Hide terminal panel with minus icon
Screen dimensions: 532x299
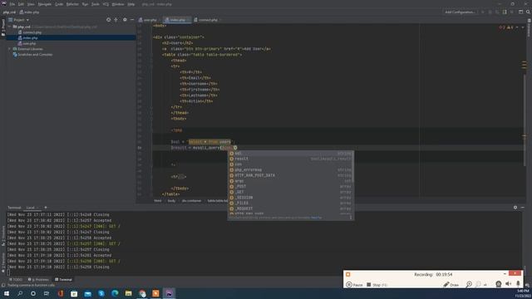coord(523,208)
